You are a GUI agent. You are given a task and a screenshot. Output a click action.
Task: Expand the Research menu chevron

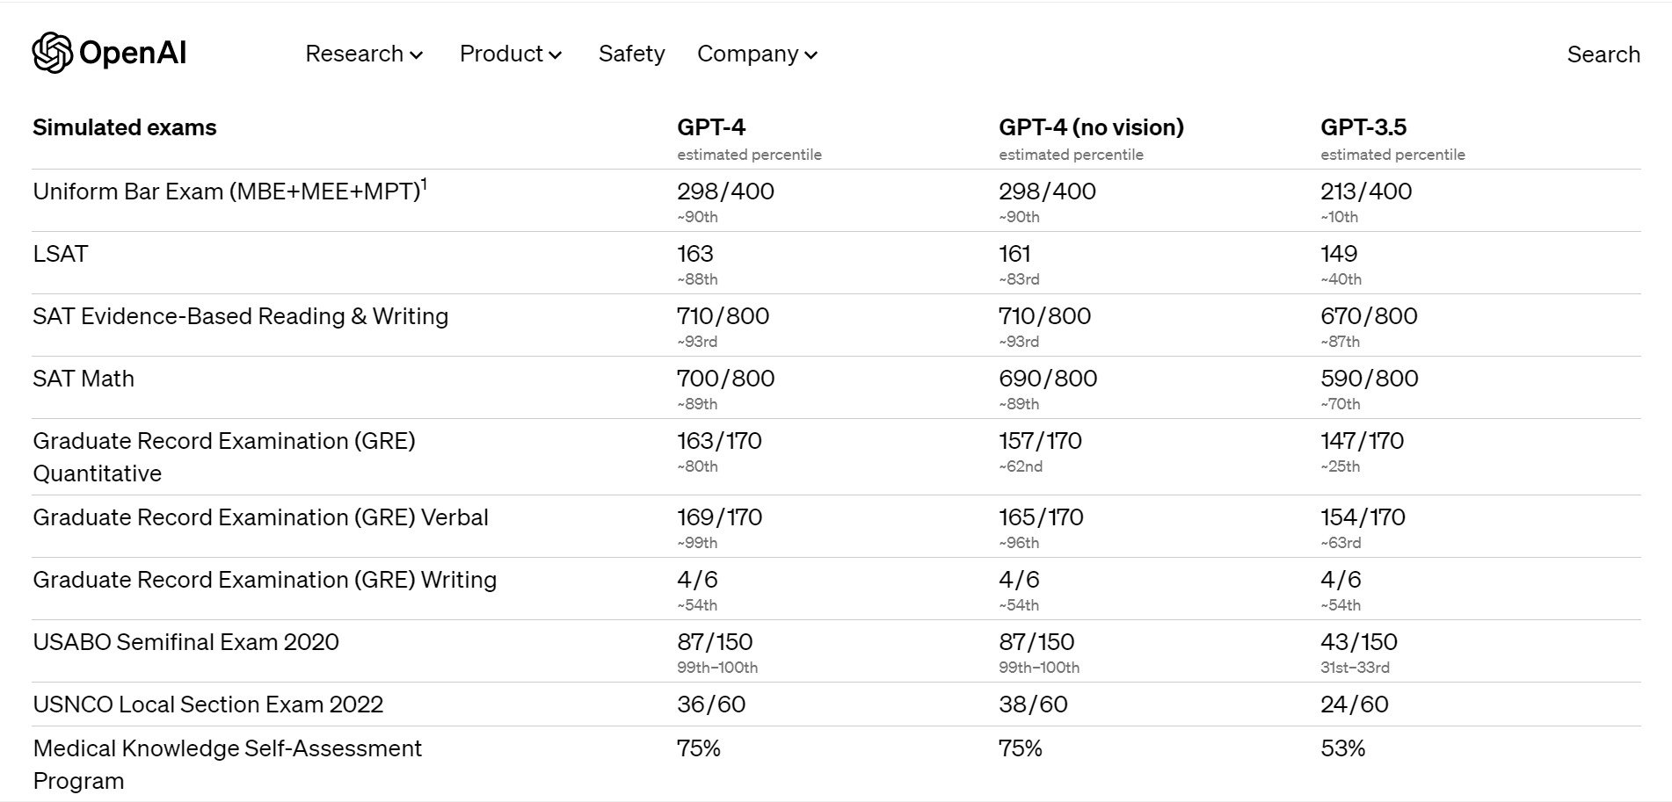point(417,55)
